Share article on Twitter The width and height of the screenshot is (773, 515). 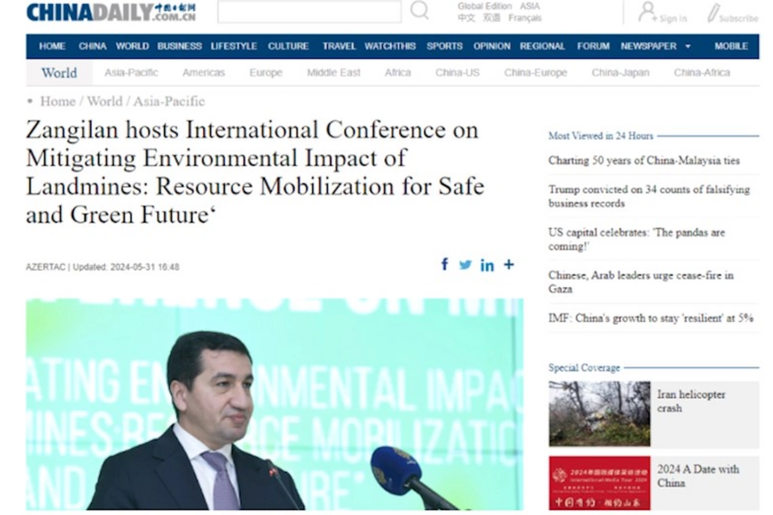pos(465,265)
